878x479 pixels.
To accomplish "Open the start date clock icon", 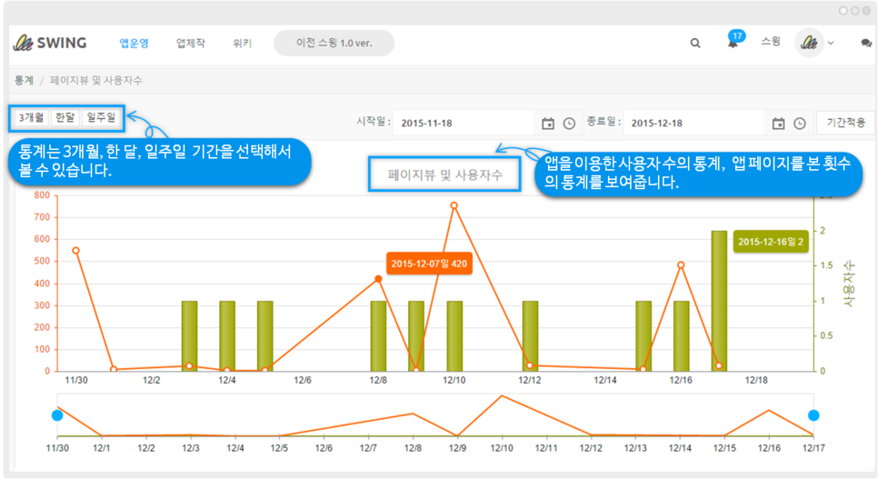I will coord(570,124).
